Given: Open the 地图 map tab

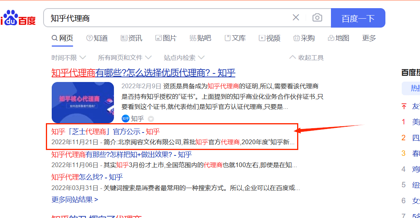Looking at the screenshot, I should [x=338, y=38].
